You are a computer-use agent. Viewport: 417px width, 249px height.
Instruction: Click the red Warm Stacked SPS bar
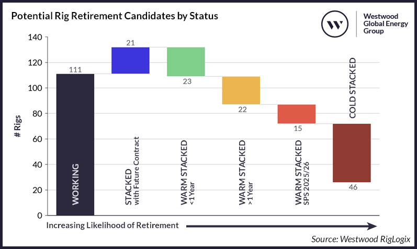[x=297, y=114]
